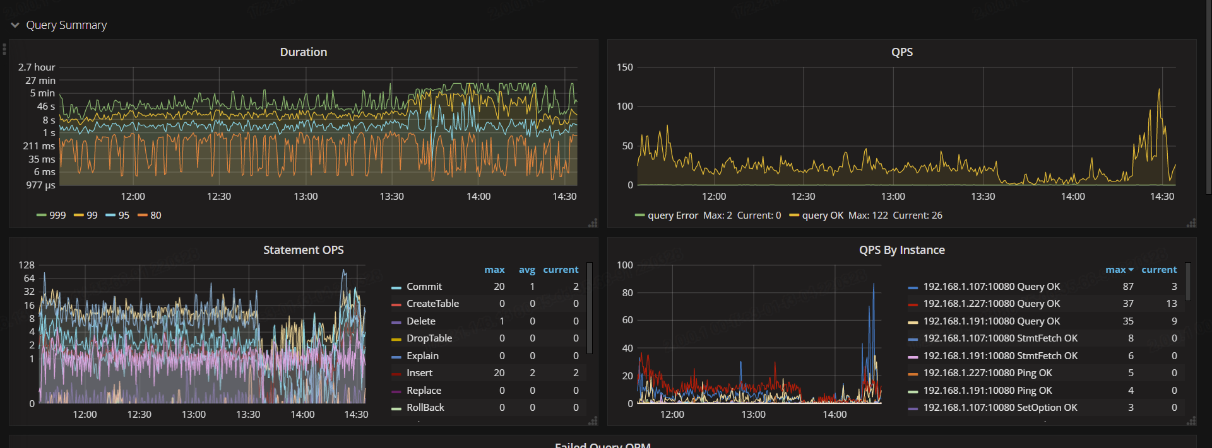This screenshot has height=448, width=1212.
Task: Click the Statement OPS panel title
Action: click(303, 250)
